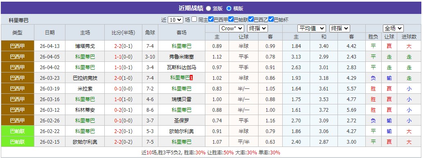Click the 巴帕联 league tag for 26-02-15

tap(18, 142)
